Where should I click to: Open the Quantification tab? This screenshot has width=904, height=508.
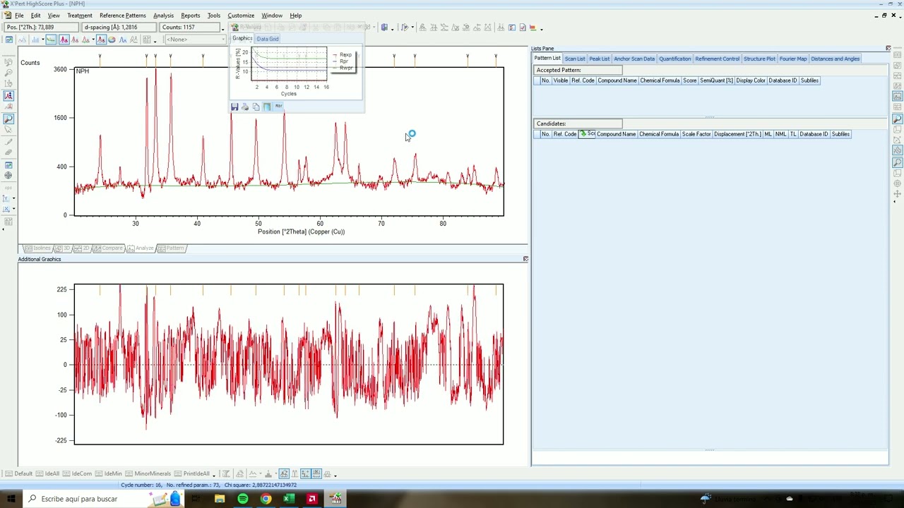click(675, 59)
